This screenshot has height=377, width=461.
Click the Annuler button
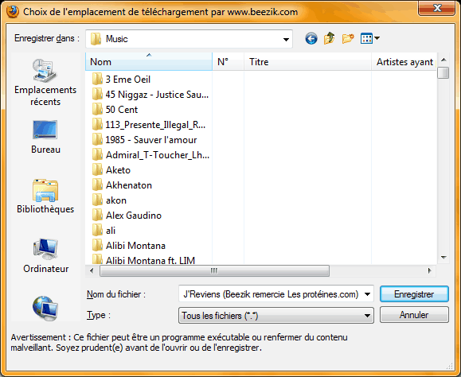[x=414, y=315]
